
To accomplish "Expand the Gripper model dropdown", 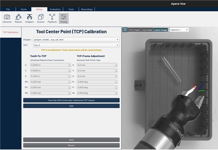I will click(x=76, y=40).
